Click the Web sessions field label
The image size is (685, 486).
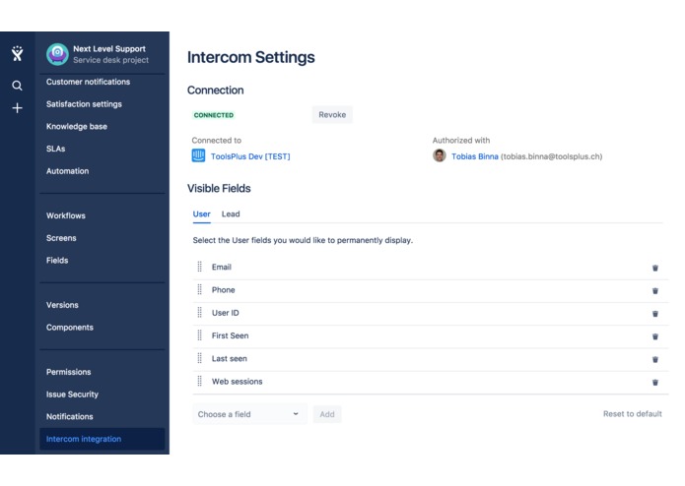coord(238,382)
